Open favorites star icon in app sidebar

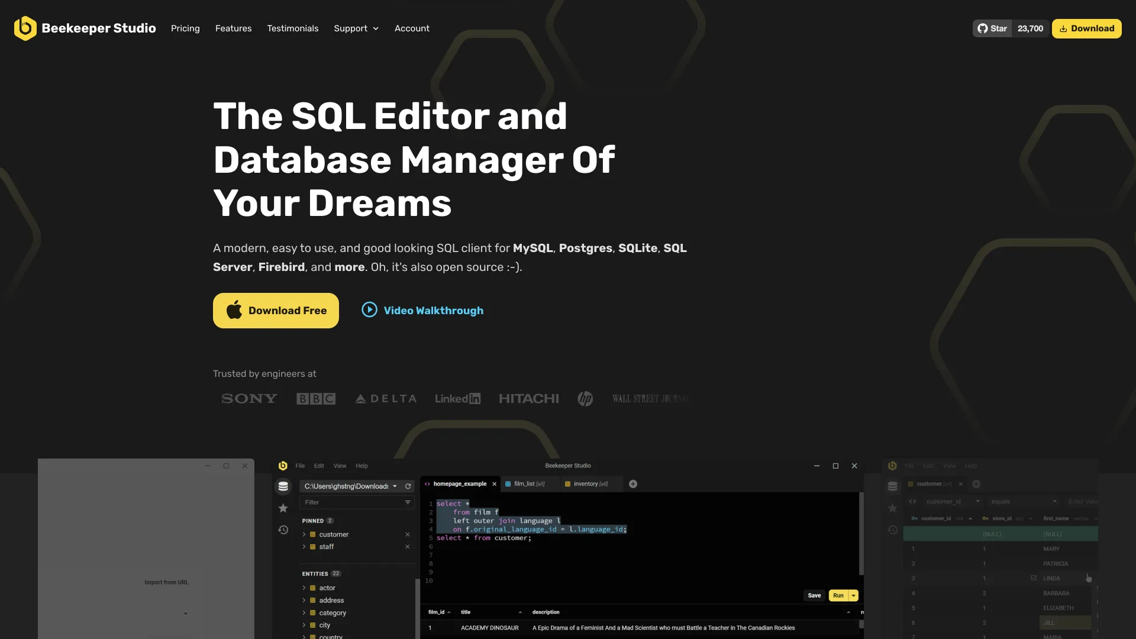click(x=283, y=508)
